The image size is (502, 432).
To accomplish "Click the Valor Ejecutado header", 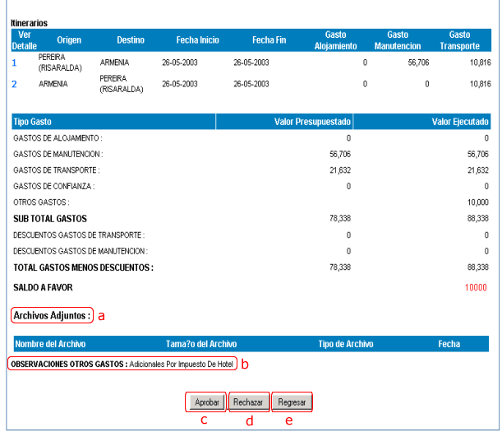I will click(x=460, y=122).
